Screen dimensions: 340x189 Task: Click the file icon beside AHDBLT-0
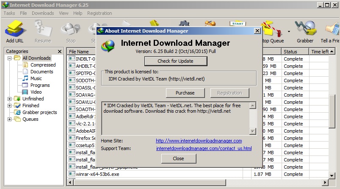pos(71,66)
